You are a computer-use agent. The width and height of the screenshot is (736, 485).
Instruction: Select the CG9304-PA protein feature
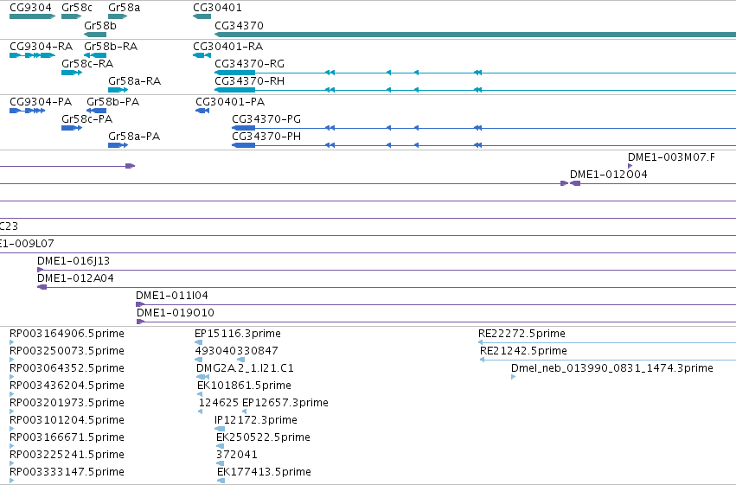point(27,111)
